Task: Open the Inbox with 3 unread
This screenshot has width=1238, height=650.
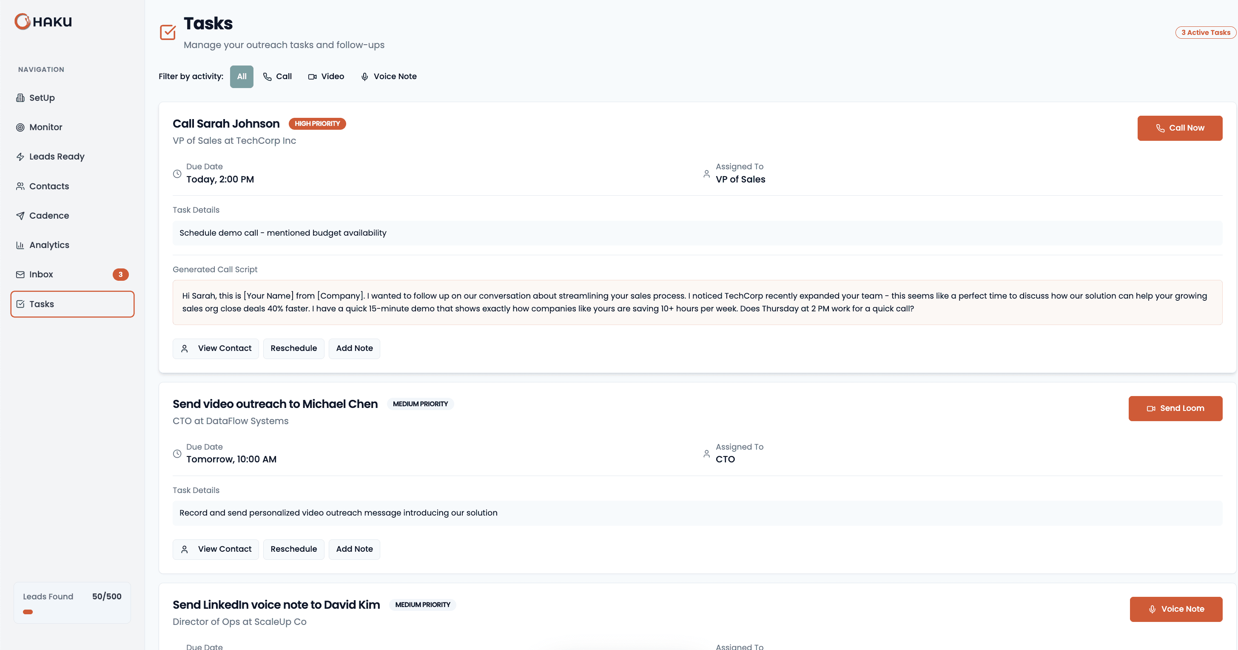Action: tap(41, 274)
